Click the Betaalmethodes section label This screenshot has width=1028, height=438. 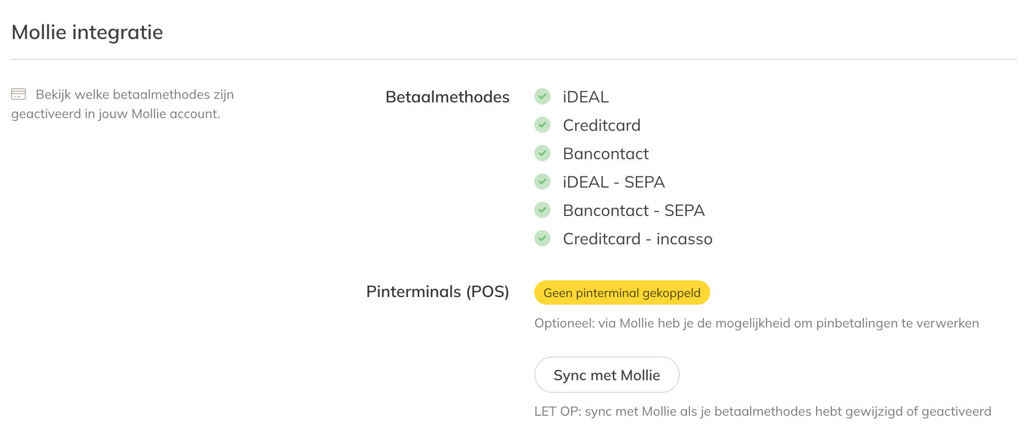[447, 97]
